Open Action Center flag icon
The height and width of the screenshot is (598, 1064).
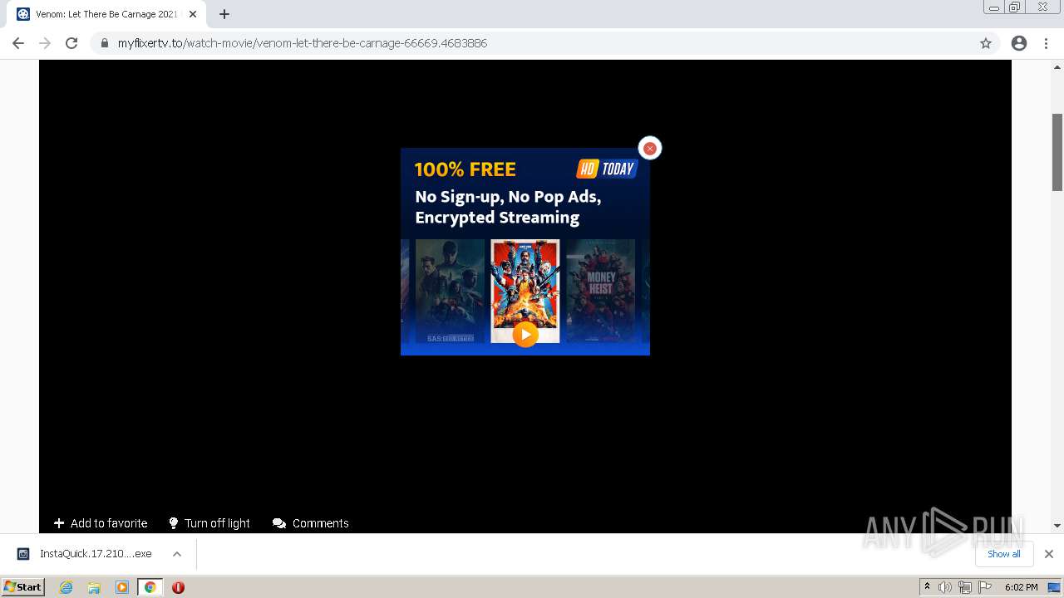[x=985, y=587]
